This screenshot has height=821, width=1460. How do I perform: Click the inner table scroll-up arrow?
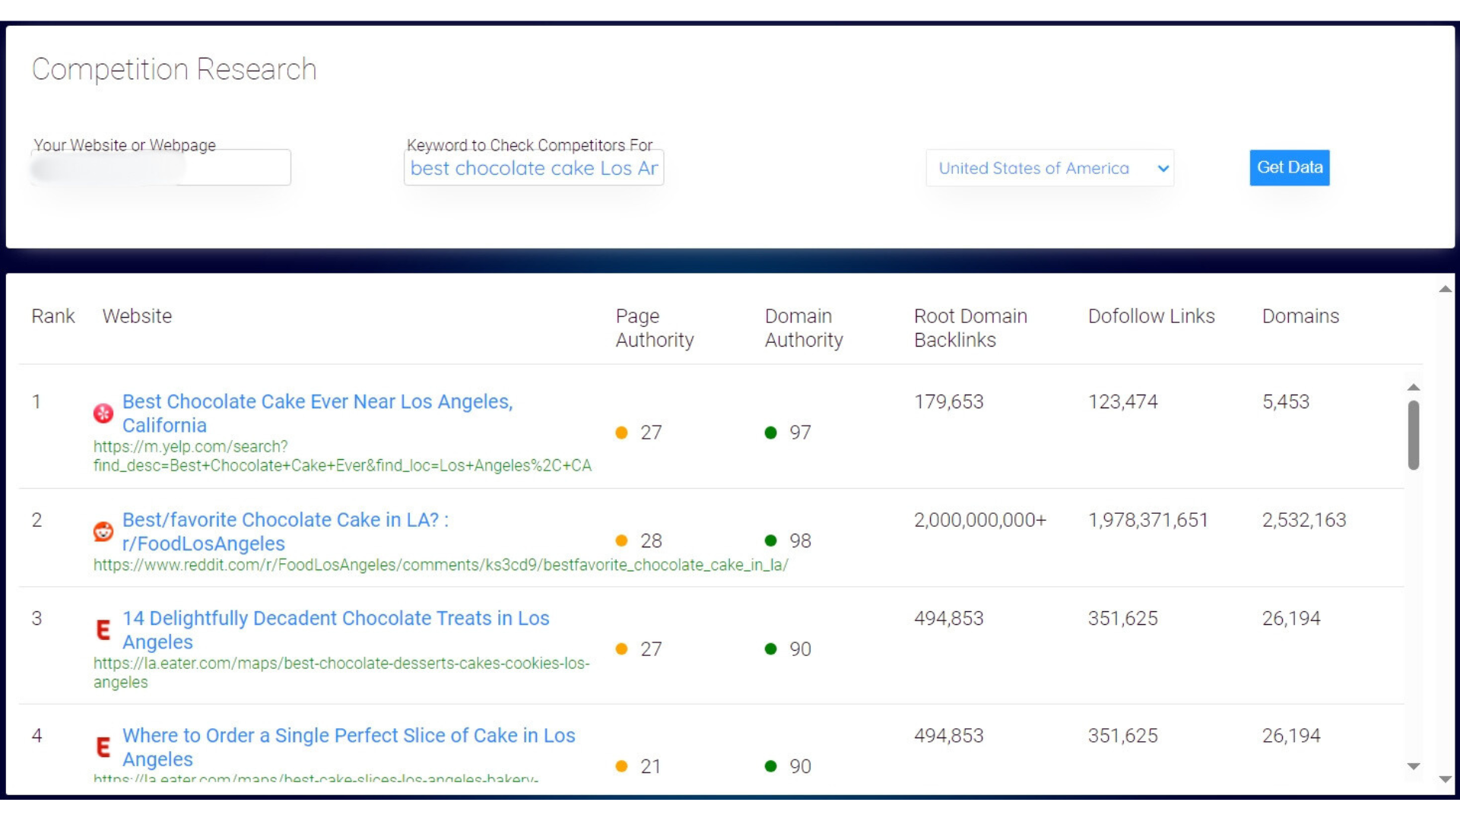(x=1414, y=388)
